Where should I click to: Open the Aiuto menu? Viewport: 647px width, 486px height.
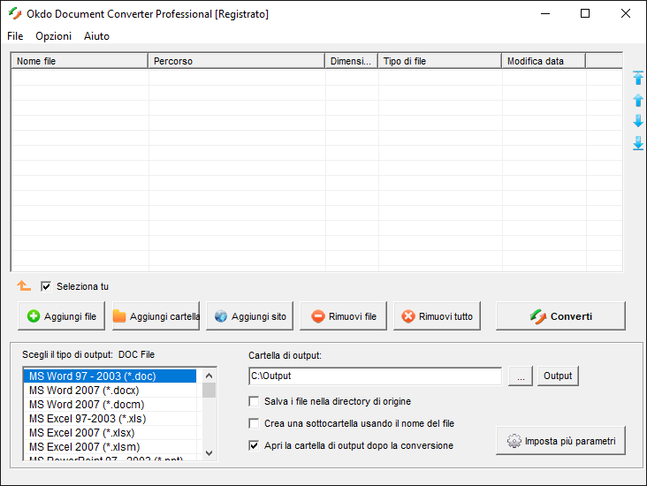(96, 36)
